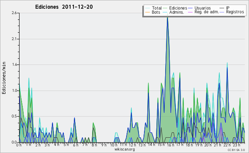Click the '14 h' x-axis label
The height and width of the screenshot is (153, 249).
151,145
